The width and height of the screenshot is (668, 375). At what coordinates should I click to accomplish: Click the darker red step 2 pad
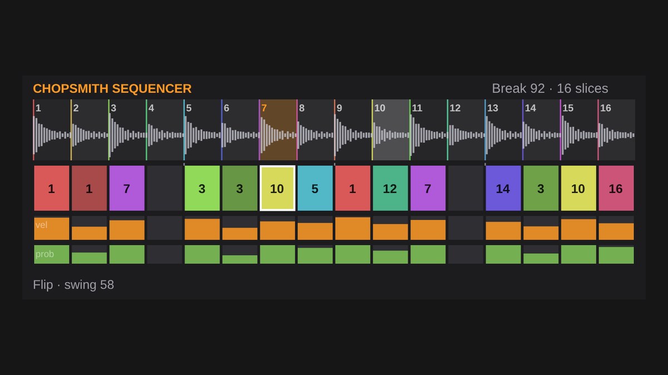click(x=90, y=188)
